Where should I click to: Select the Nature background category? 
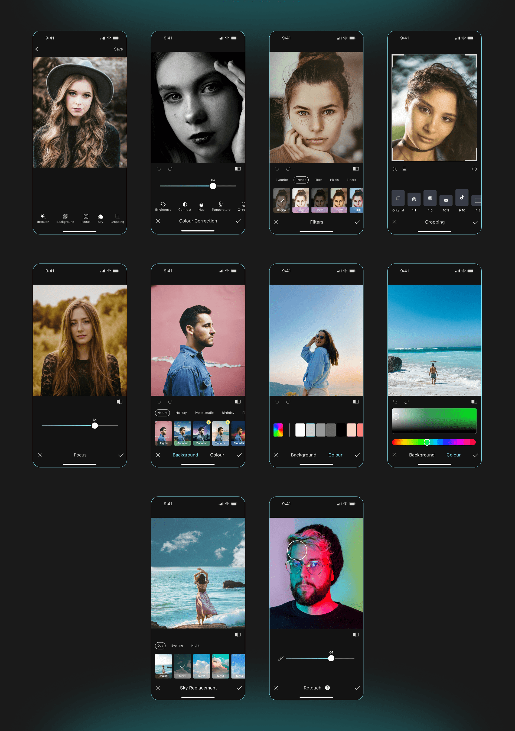(162, 413)
